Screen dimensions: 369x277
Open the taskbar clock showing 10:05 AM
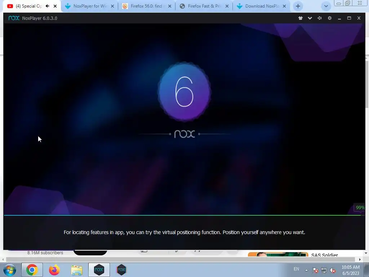[351, 270]
